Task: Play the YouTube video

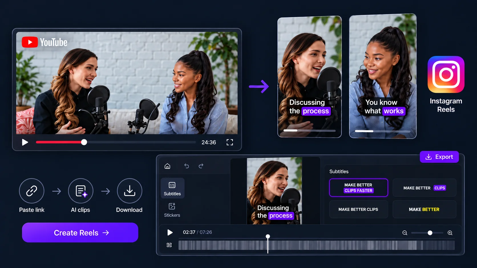Action: pyautogui.click(x=25, y=142)
